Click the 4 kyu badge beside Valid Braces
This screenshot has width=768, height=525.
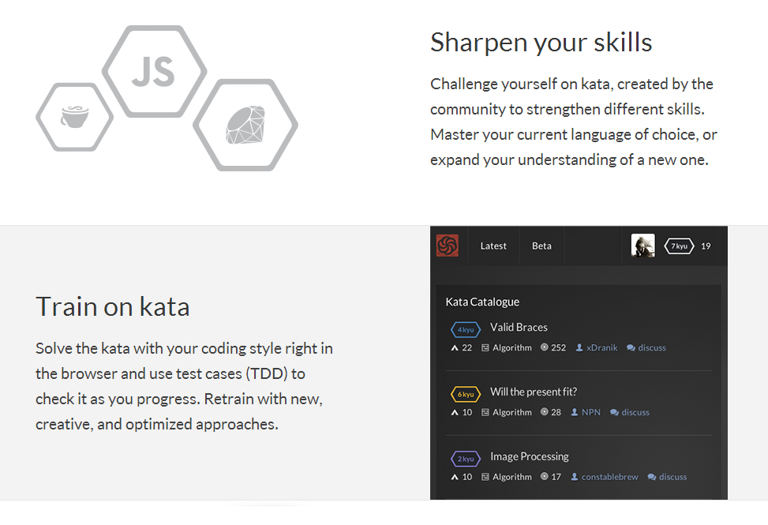coord(466,329)
